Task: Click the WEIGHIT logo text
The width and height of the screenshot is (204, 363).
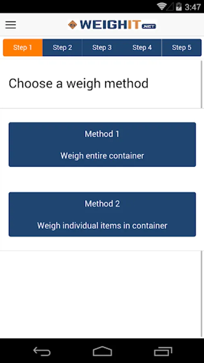Action: point(110,25)
